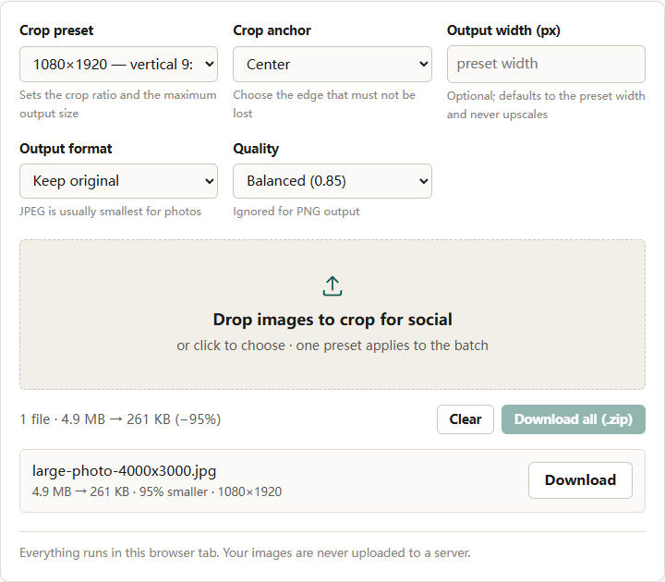Click 'Ignored for PNG output' hint text
Screen dimensions: 665x582
point(296,212)
